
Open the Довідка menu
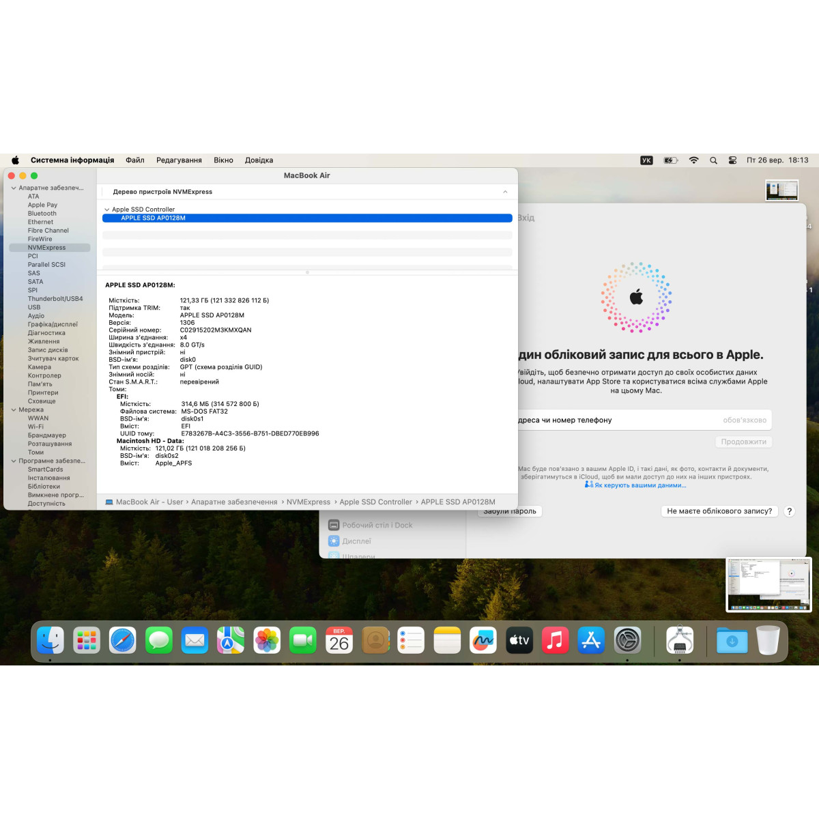tap(259, 160)
